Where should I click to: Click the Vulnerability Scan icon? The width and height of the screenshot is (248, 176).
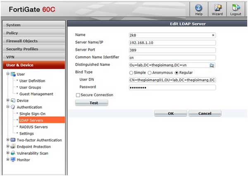[13, 153]
